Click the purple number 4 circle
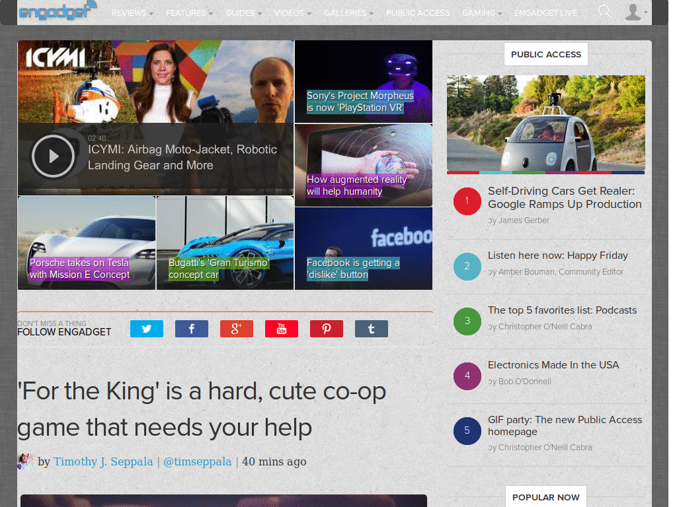 click(x=467, y=376)
